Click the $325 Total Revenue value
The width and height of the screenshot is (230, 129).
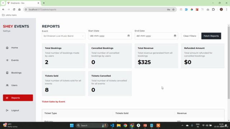pyautogui.click(x=144, y=62)
